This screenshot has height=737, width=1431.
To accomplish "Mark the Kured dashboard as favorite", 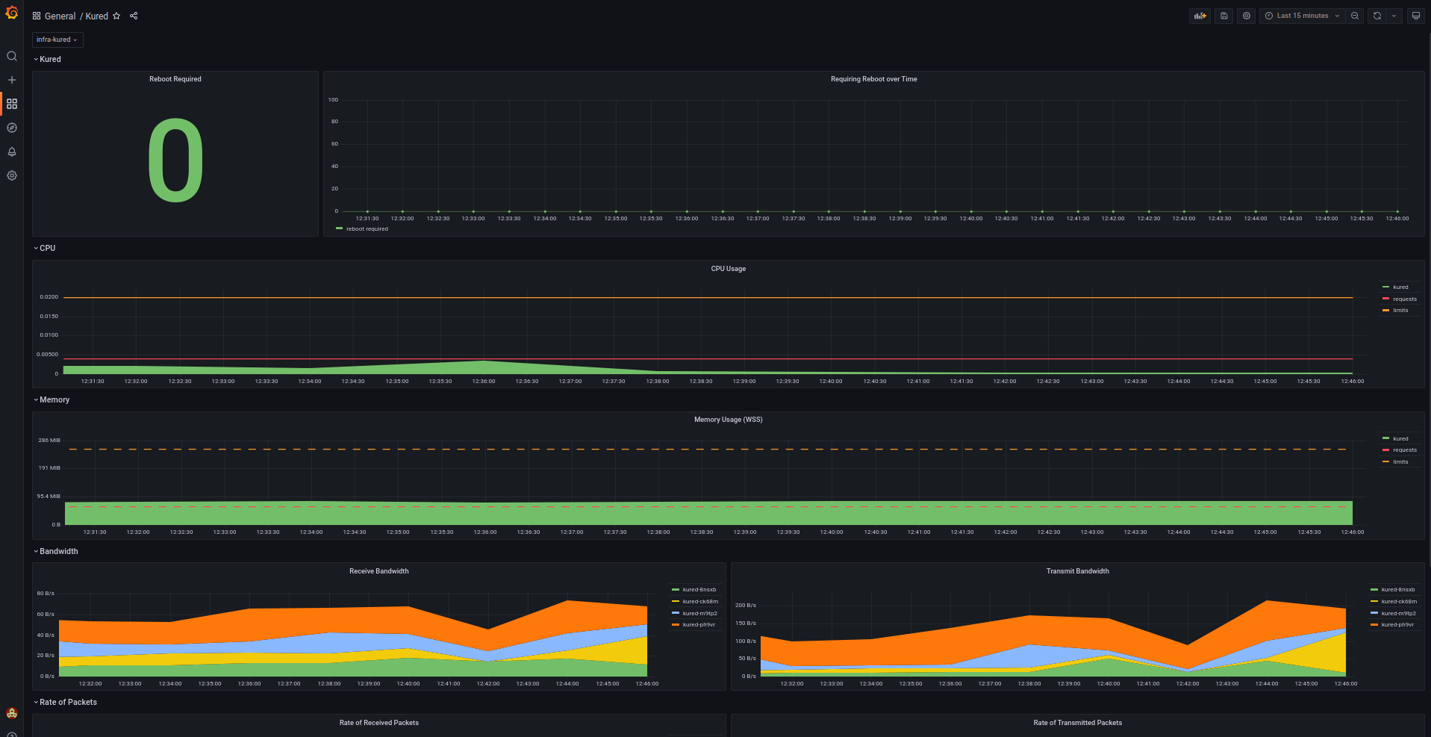I will pyautogui.click(x=116, y=16).
